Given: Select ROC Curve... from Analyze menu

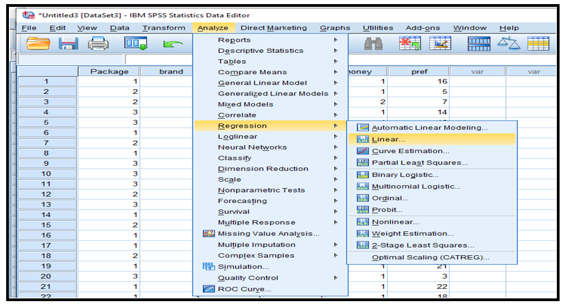Looking at the screenshot, I should 244,289.
